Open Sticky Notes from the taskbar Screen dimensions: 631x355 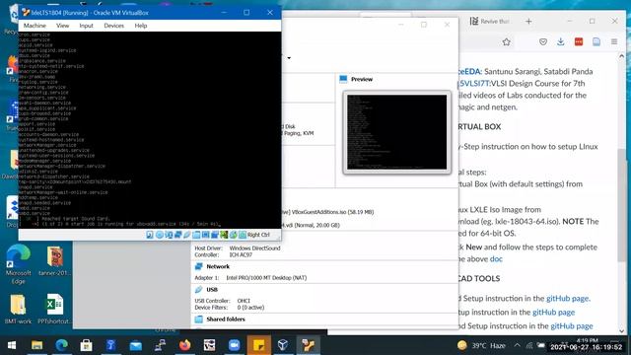coord(258,345)
